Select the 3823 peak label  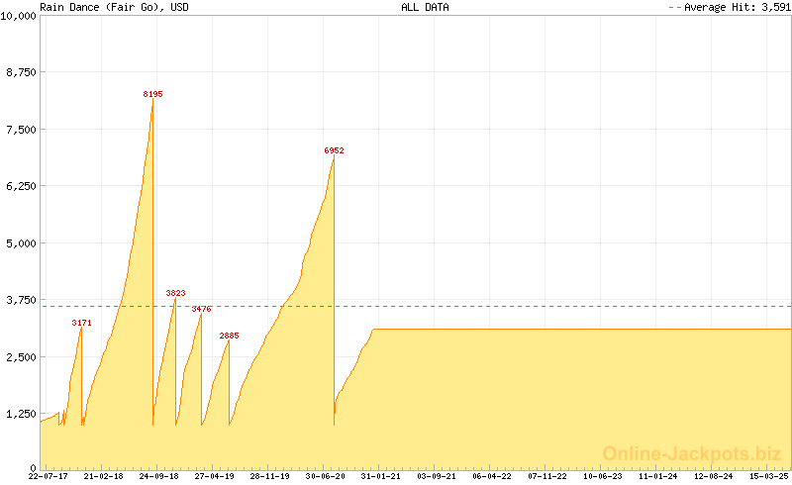175,293
